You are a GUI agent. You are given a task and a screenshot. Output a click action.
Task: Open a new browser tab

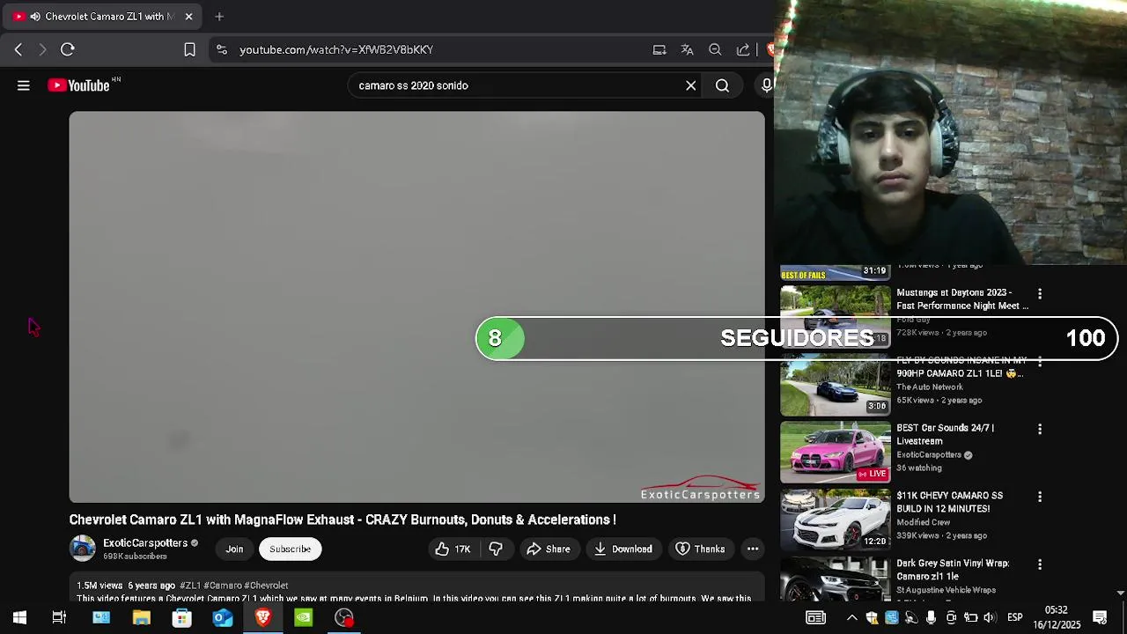219,16
